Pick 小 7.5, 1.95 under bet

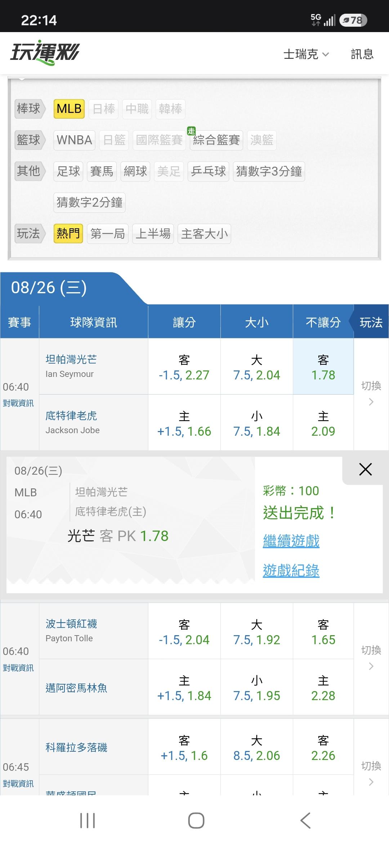[256, 687]
